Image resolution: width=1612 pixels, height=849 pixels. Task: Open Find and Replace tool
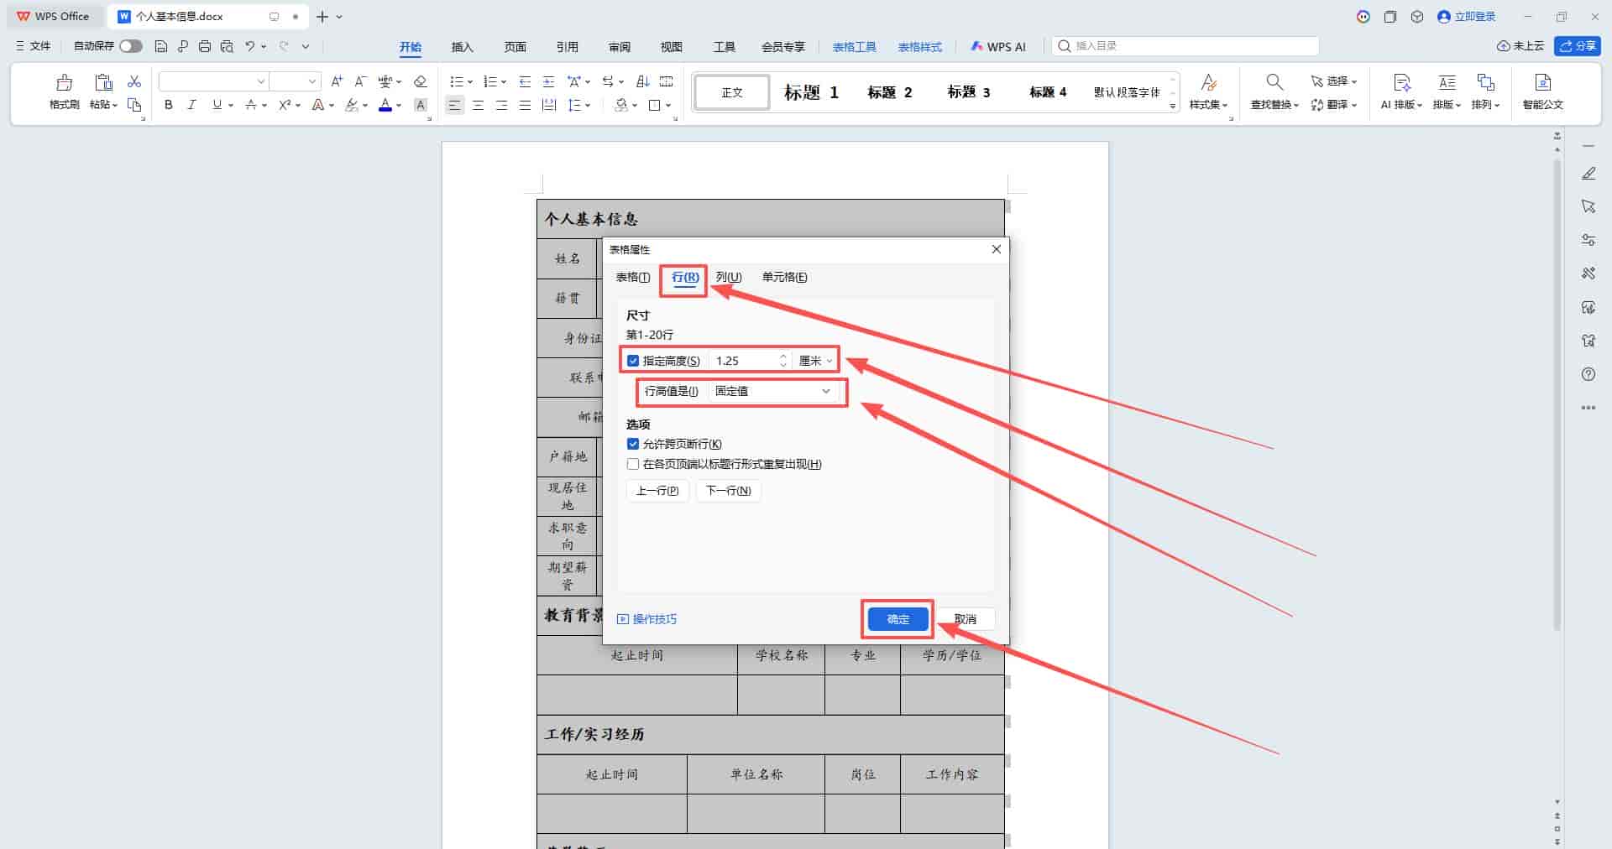pos(1274,91)
